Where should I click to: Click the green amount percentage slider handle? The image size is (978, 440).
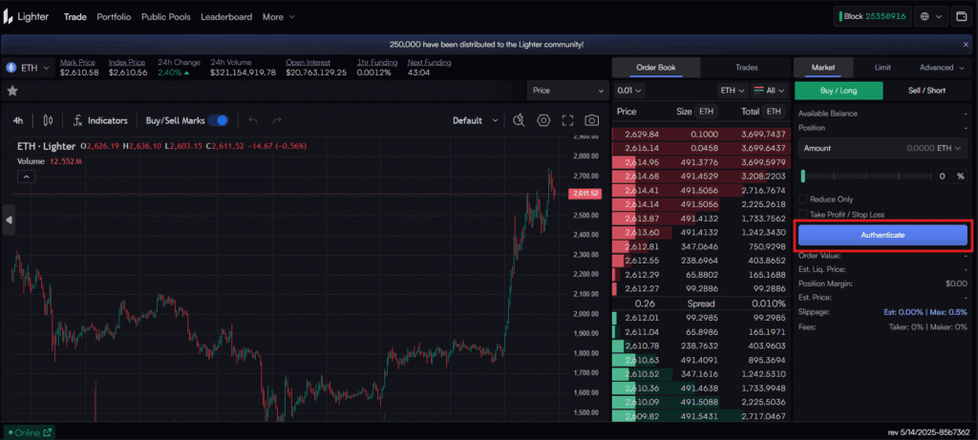(803, 177)
